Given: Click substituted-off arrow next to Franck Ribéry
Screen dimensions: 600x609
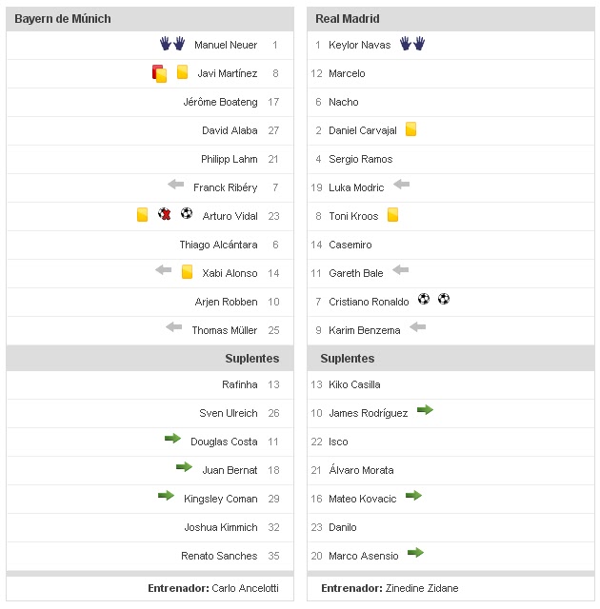Looking at the screenshot, I should pyautogui.click(x=175, y=187).
